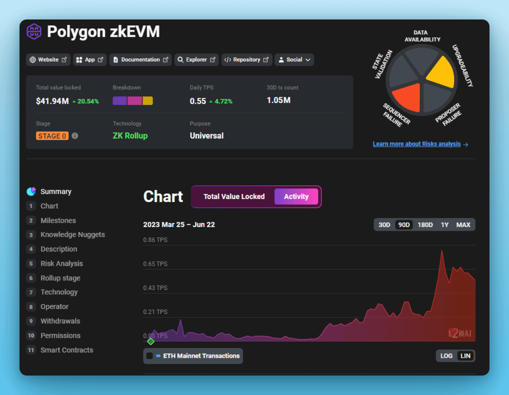Click the Chart section heading
The height and width of the screenshot is (395, 509).
click(163, 196)
